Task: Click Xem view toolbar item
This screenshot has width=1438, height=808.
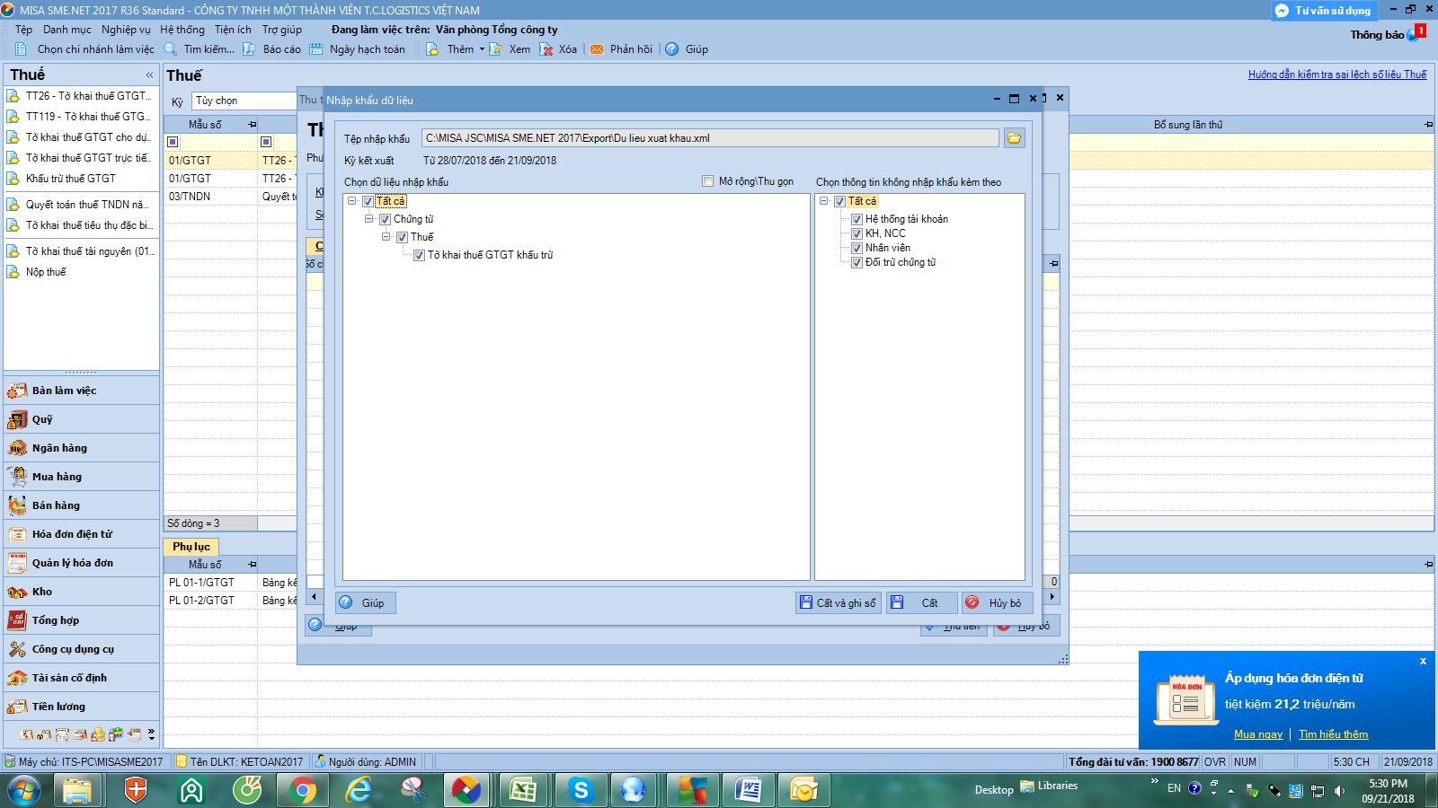Action: [510, 49]
